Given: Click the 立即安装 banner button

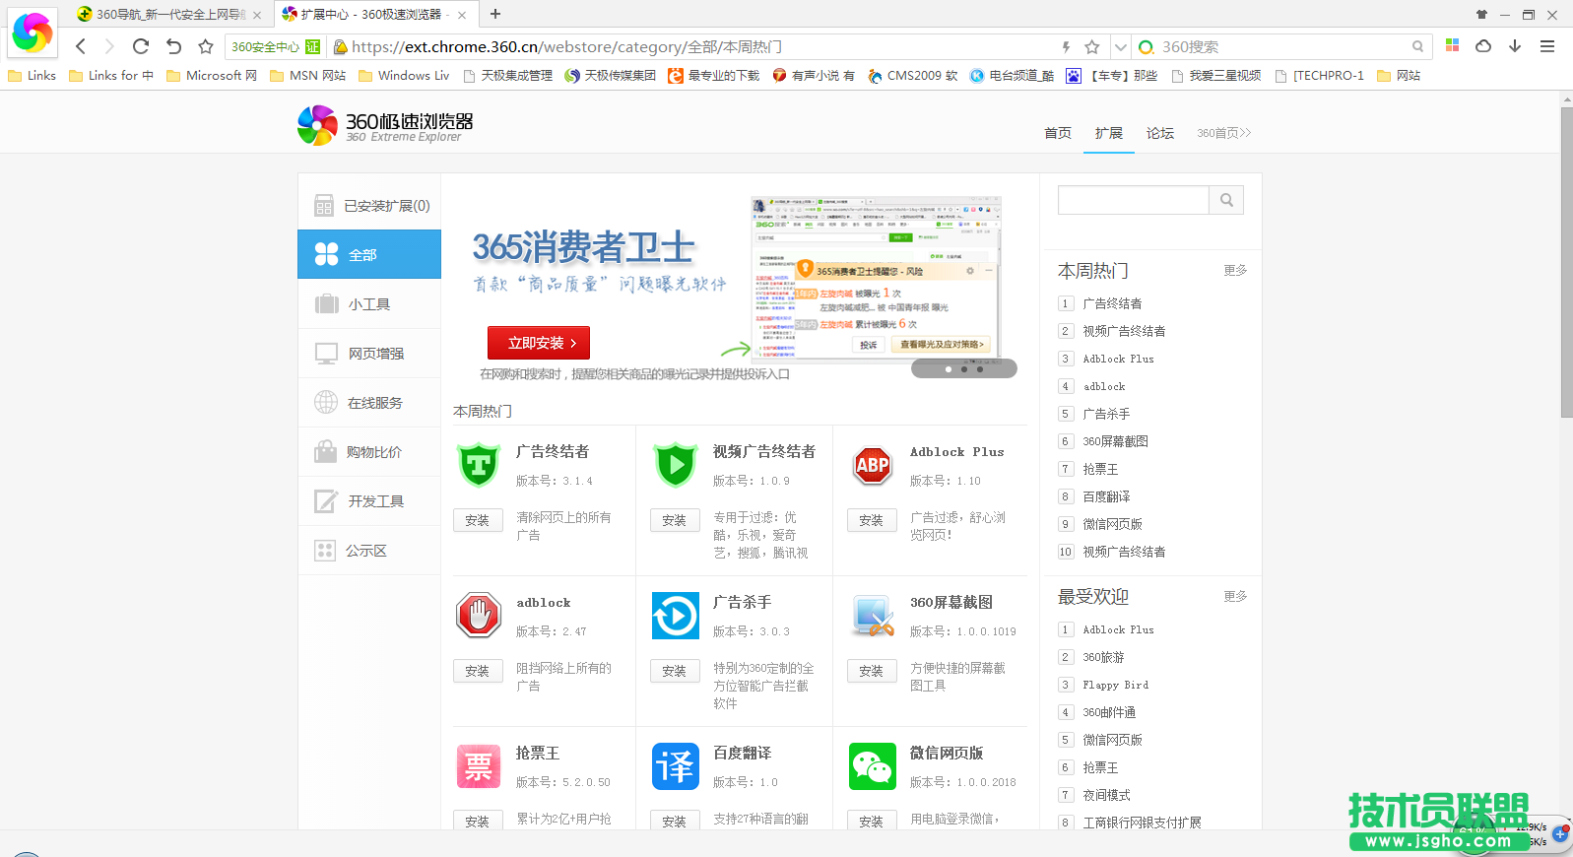Looking at the screenshot, I should click(x=539, y=343).
